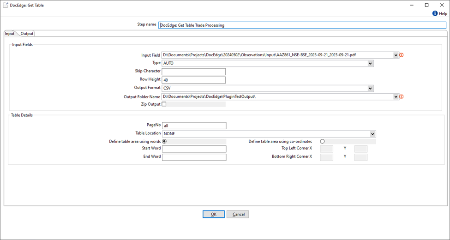Screen dimensions: 450x240
Task: Enable the Zip Output checkbox
Action: click(164, 104)
